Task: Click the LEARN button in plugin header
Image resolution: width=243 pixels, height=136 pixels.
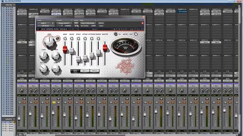Action: click(x=93, y=26)
